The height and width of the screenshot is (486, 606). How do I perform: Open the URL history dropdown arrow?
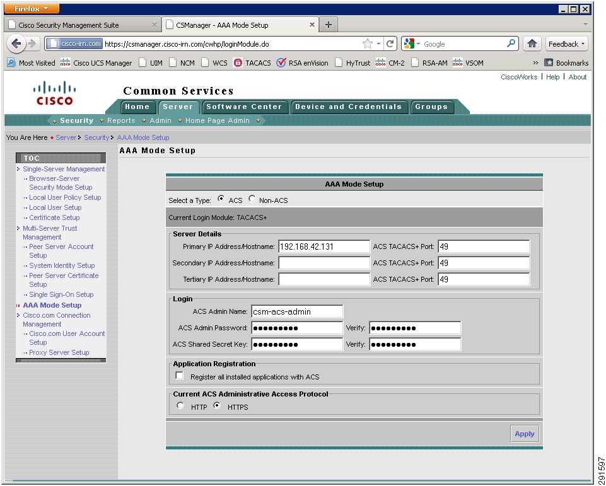379,43
